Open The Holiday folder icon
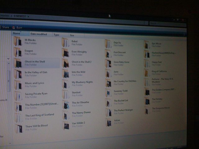Viewport: 199px width, 149px height. 147,101
